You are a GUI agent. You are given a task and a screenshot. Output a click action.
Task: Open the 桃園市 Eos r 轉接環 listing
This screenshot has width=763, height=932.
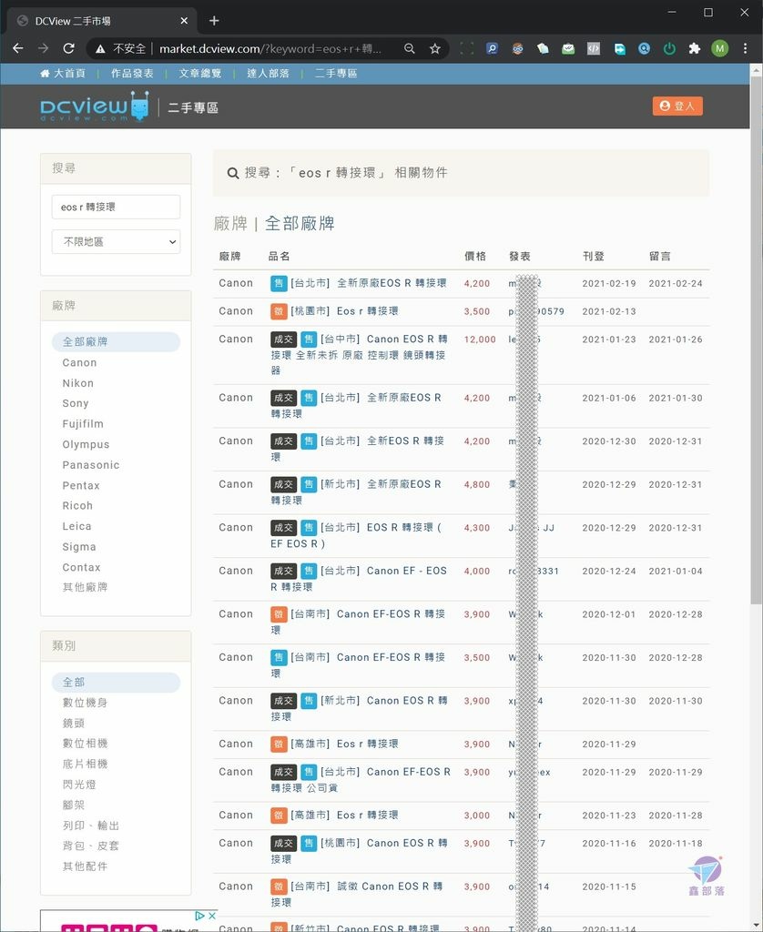(x=368, y=311)
